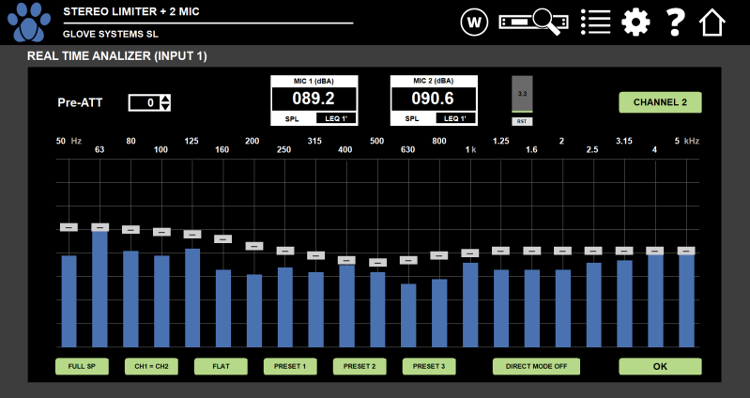Open help with the question mark icon
The height and width of the screenshot is (398, 750).
(675, 22)
